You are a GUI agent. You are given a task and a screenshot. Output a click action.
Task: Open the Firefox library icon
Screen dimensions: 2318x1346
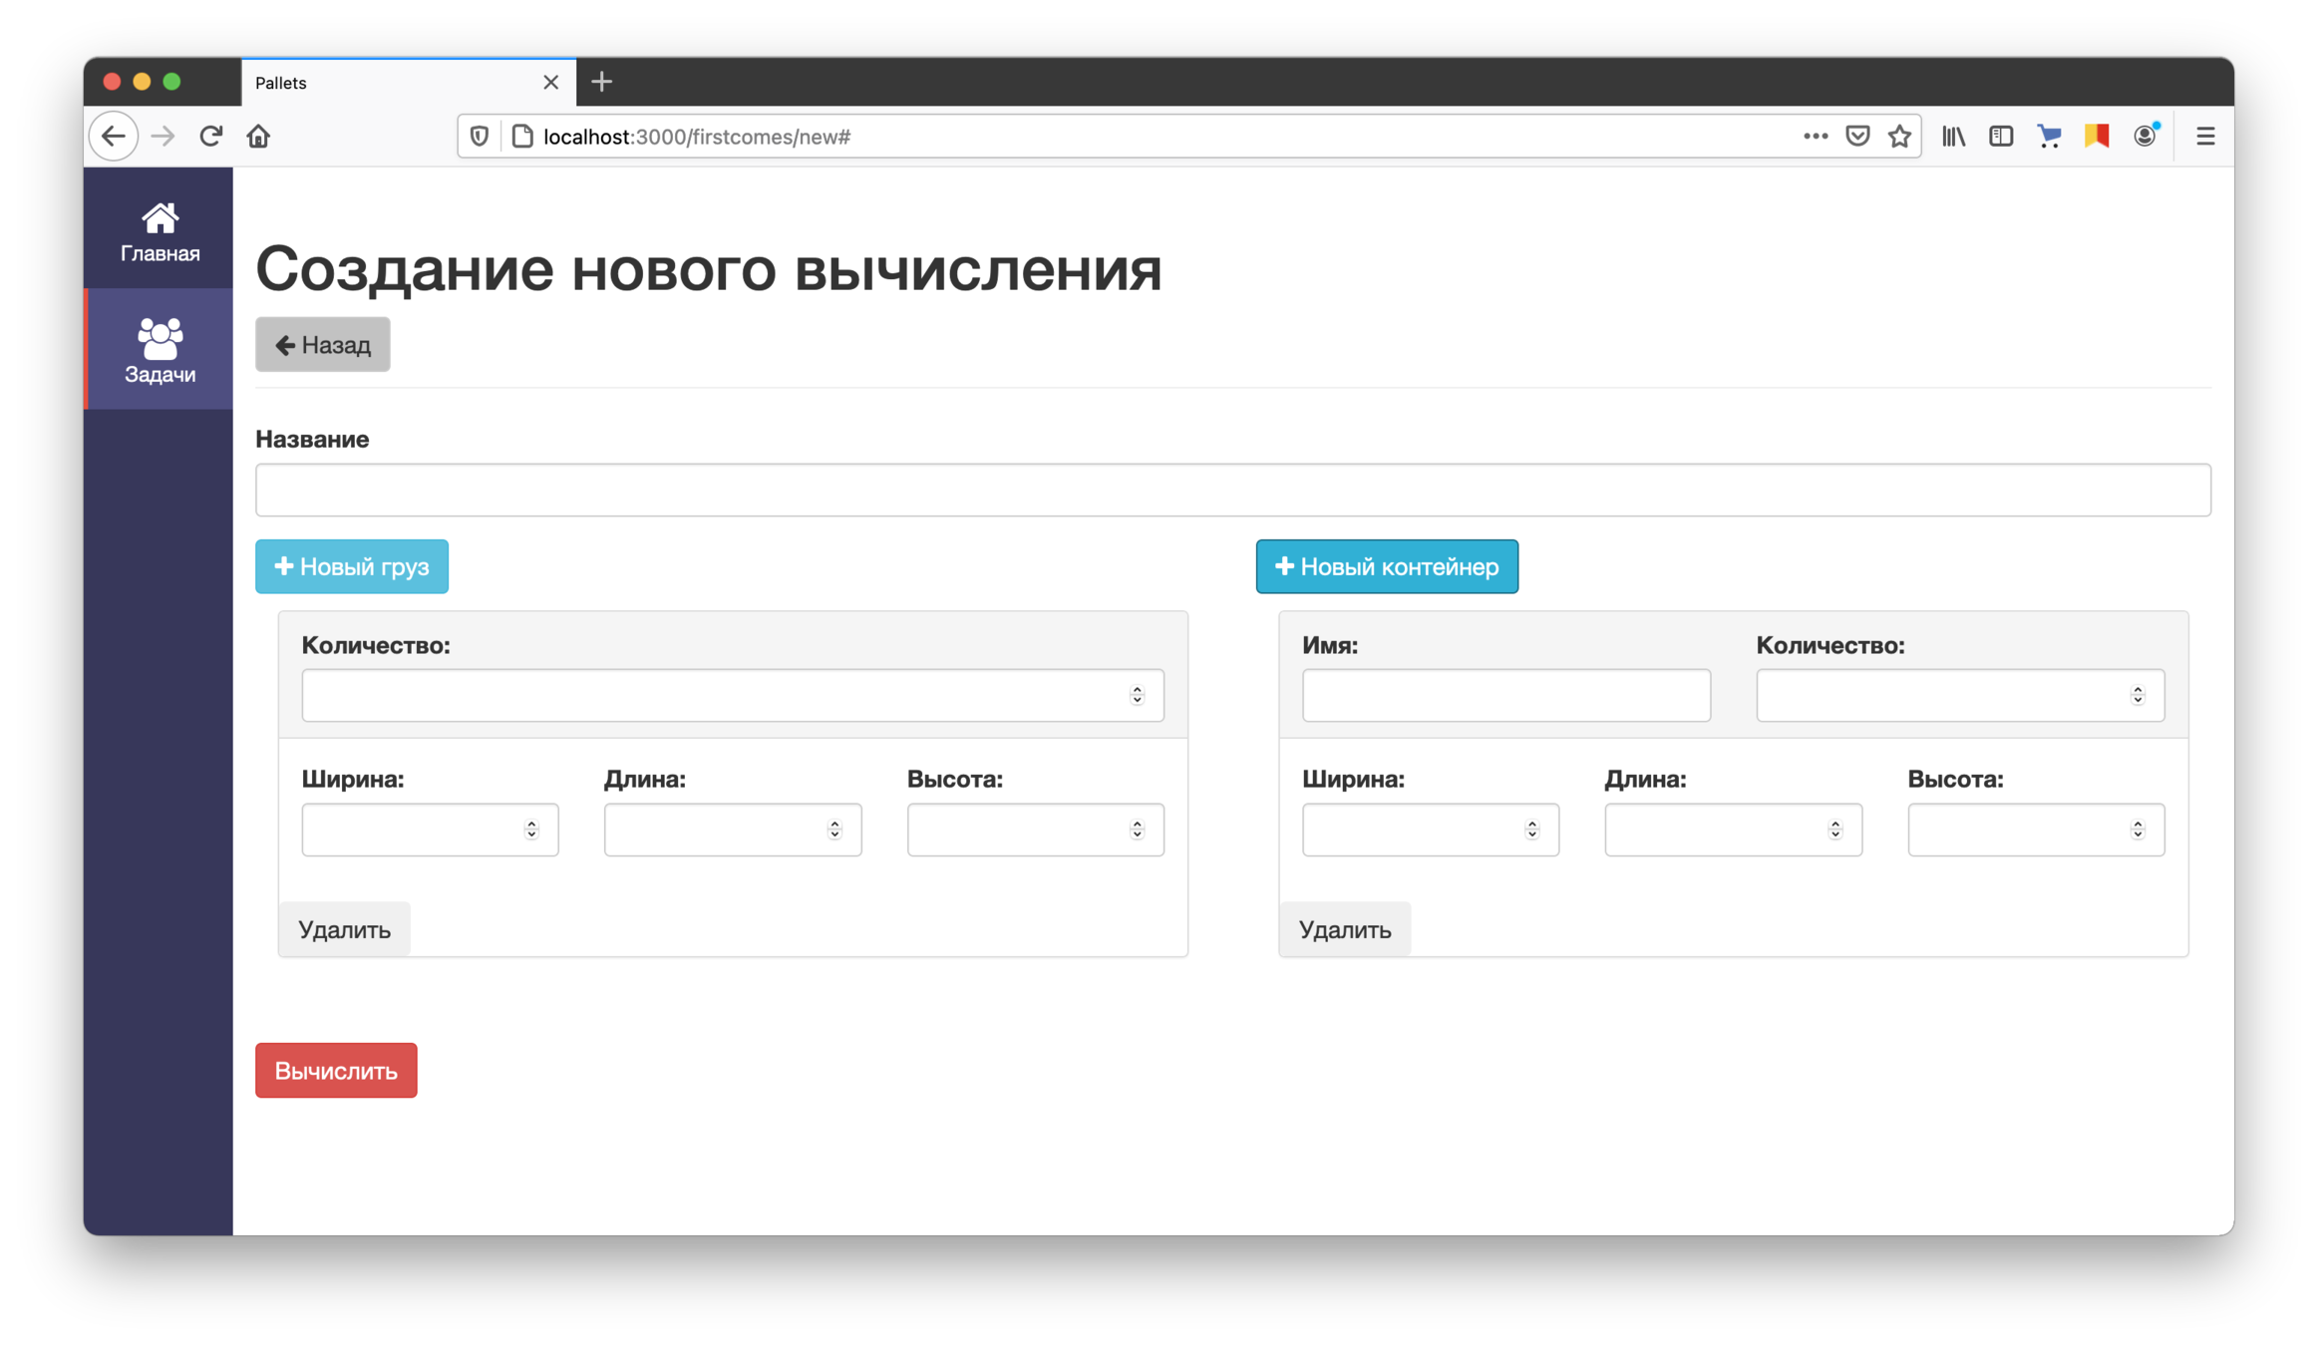pyautogui.click(x=1953, y=137)
